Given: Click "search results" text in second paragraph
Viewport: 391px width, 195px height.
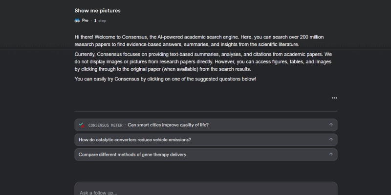Looking at the screenshot, I should 231,69.
